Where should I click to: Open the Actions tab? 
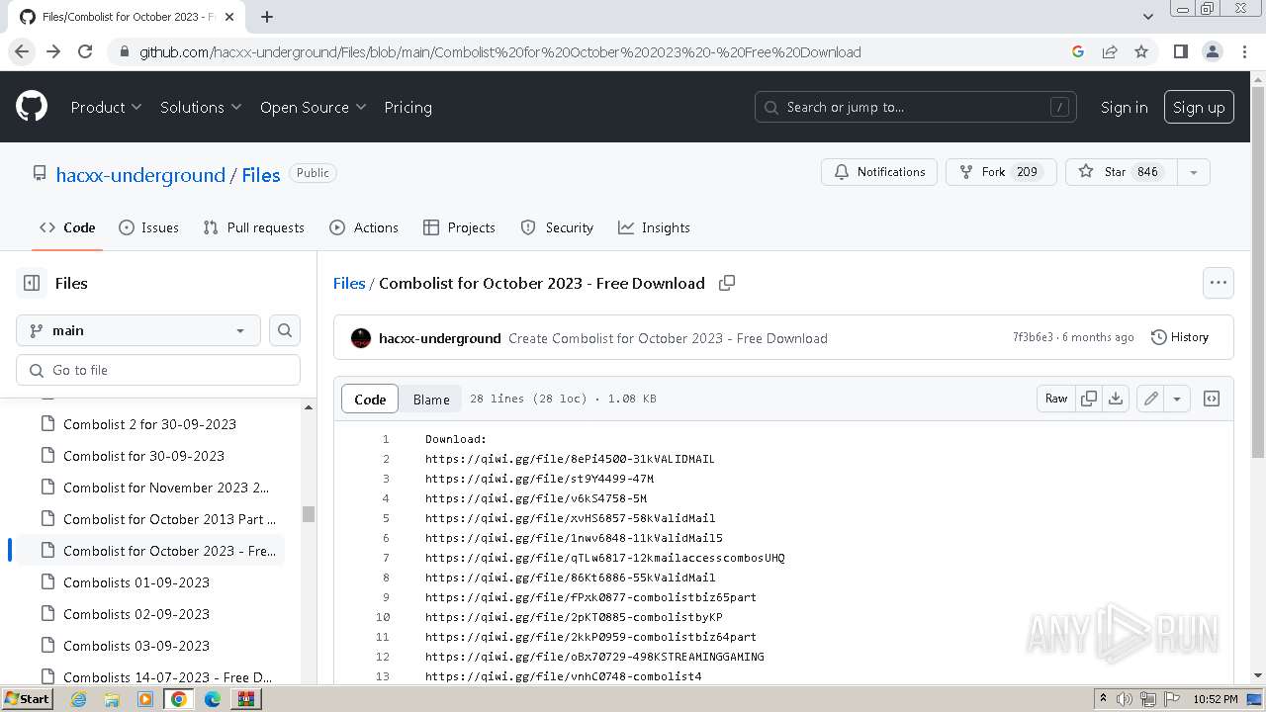(363, 227)
